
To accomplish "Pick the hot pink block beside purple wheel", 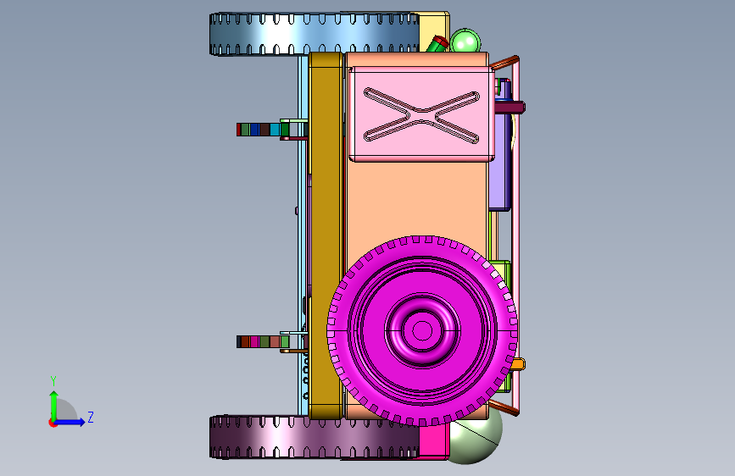I will [x=434, y=441].
